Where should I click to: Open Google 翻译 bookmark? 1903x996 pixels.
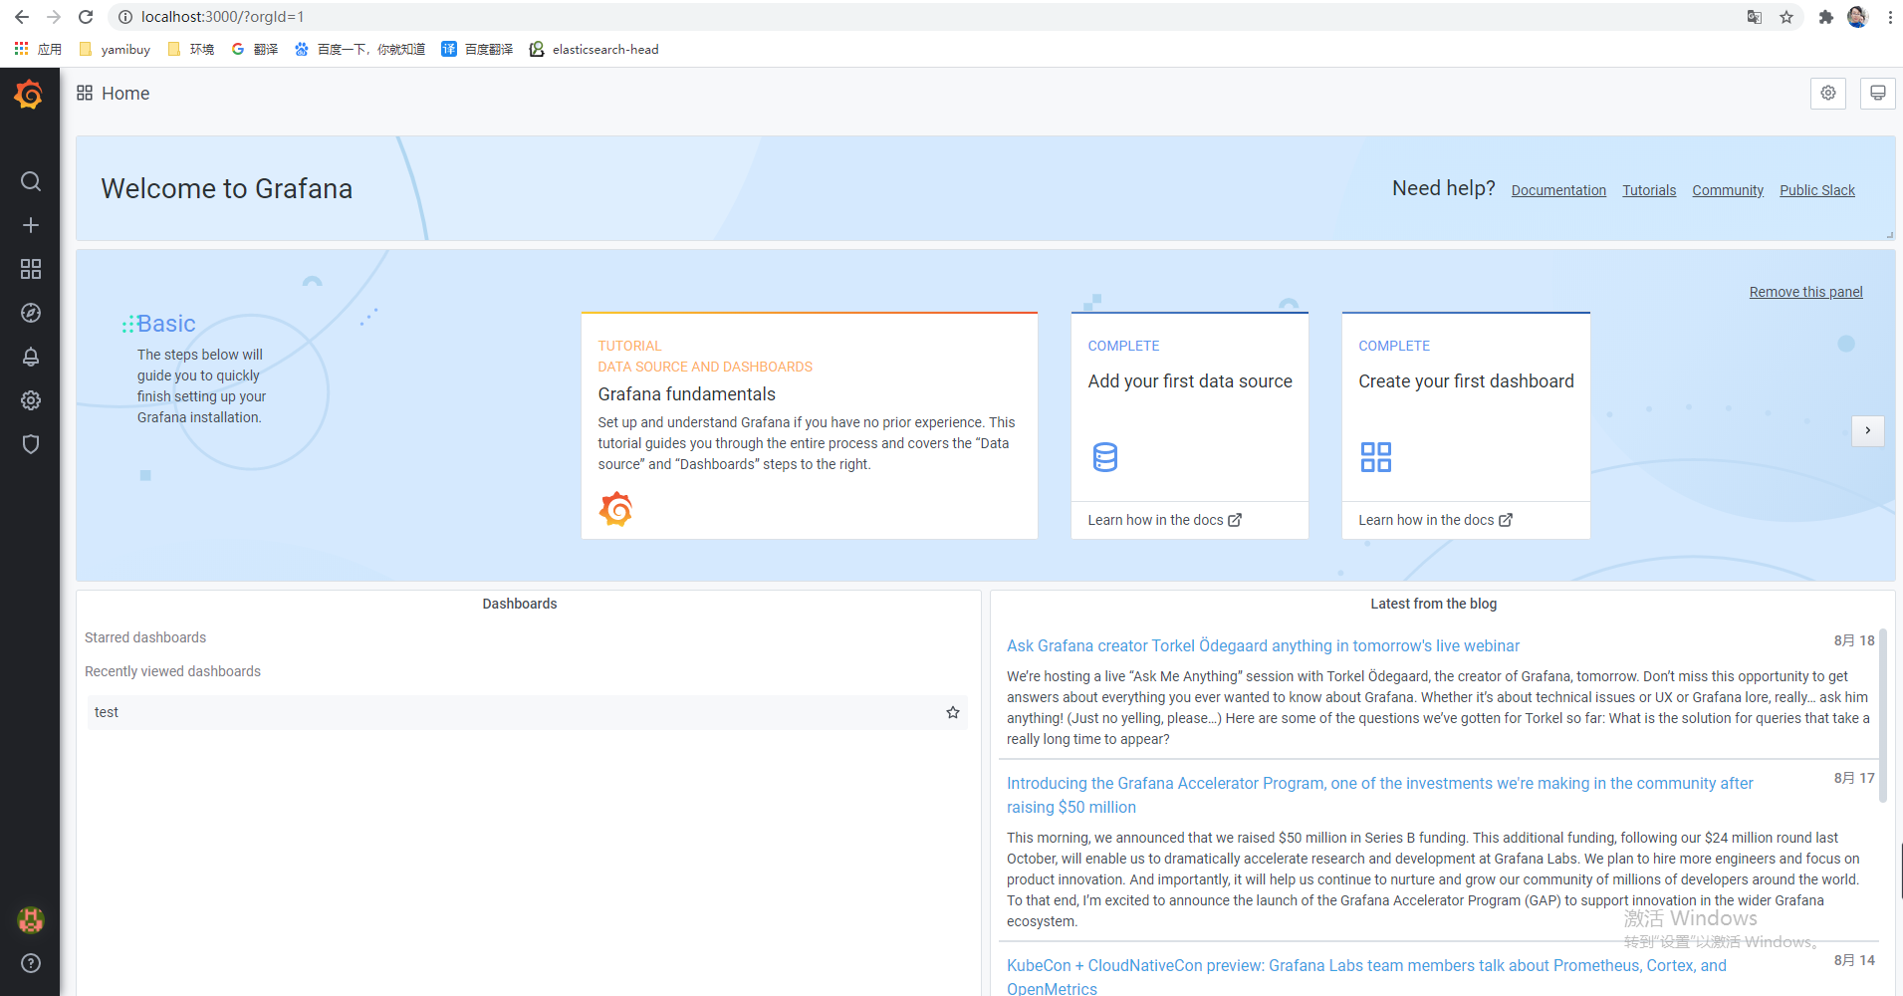click(x=254, y=49)
